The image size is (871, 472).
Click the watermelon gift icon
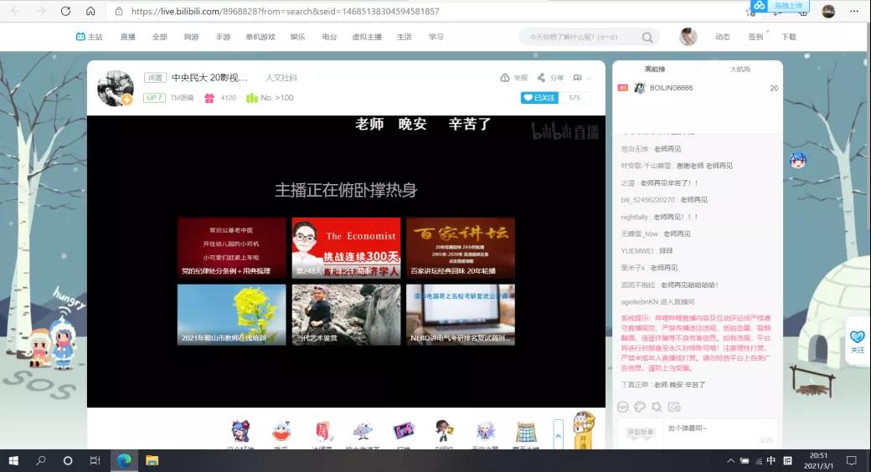click(x=281, y=432)
